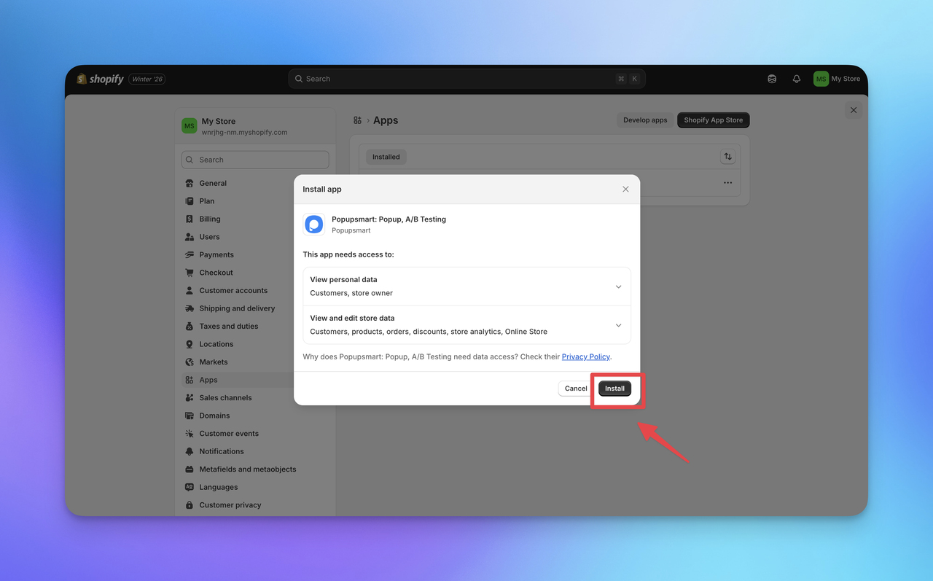This screenshot has width=933, height=581.
Task: Expand View and edit store data permission
Action: [x=466, y=324]
